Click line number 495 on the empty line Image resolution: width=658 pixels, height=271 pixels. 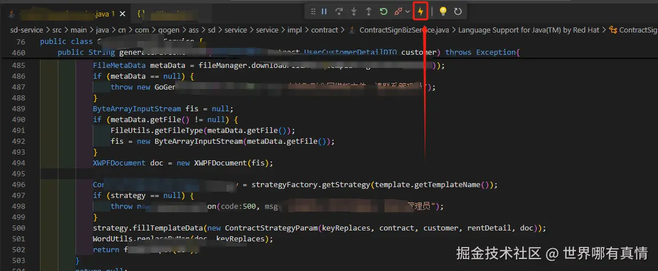coord(19,173)
